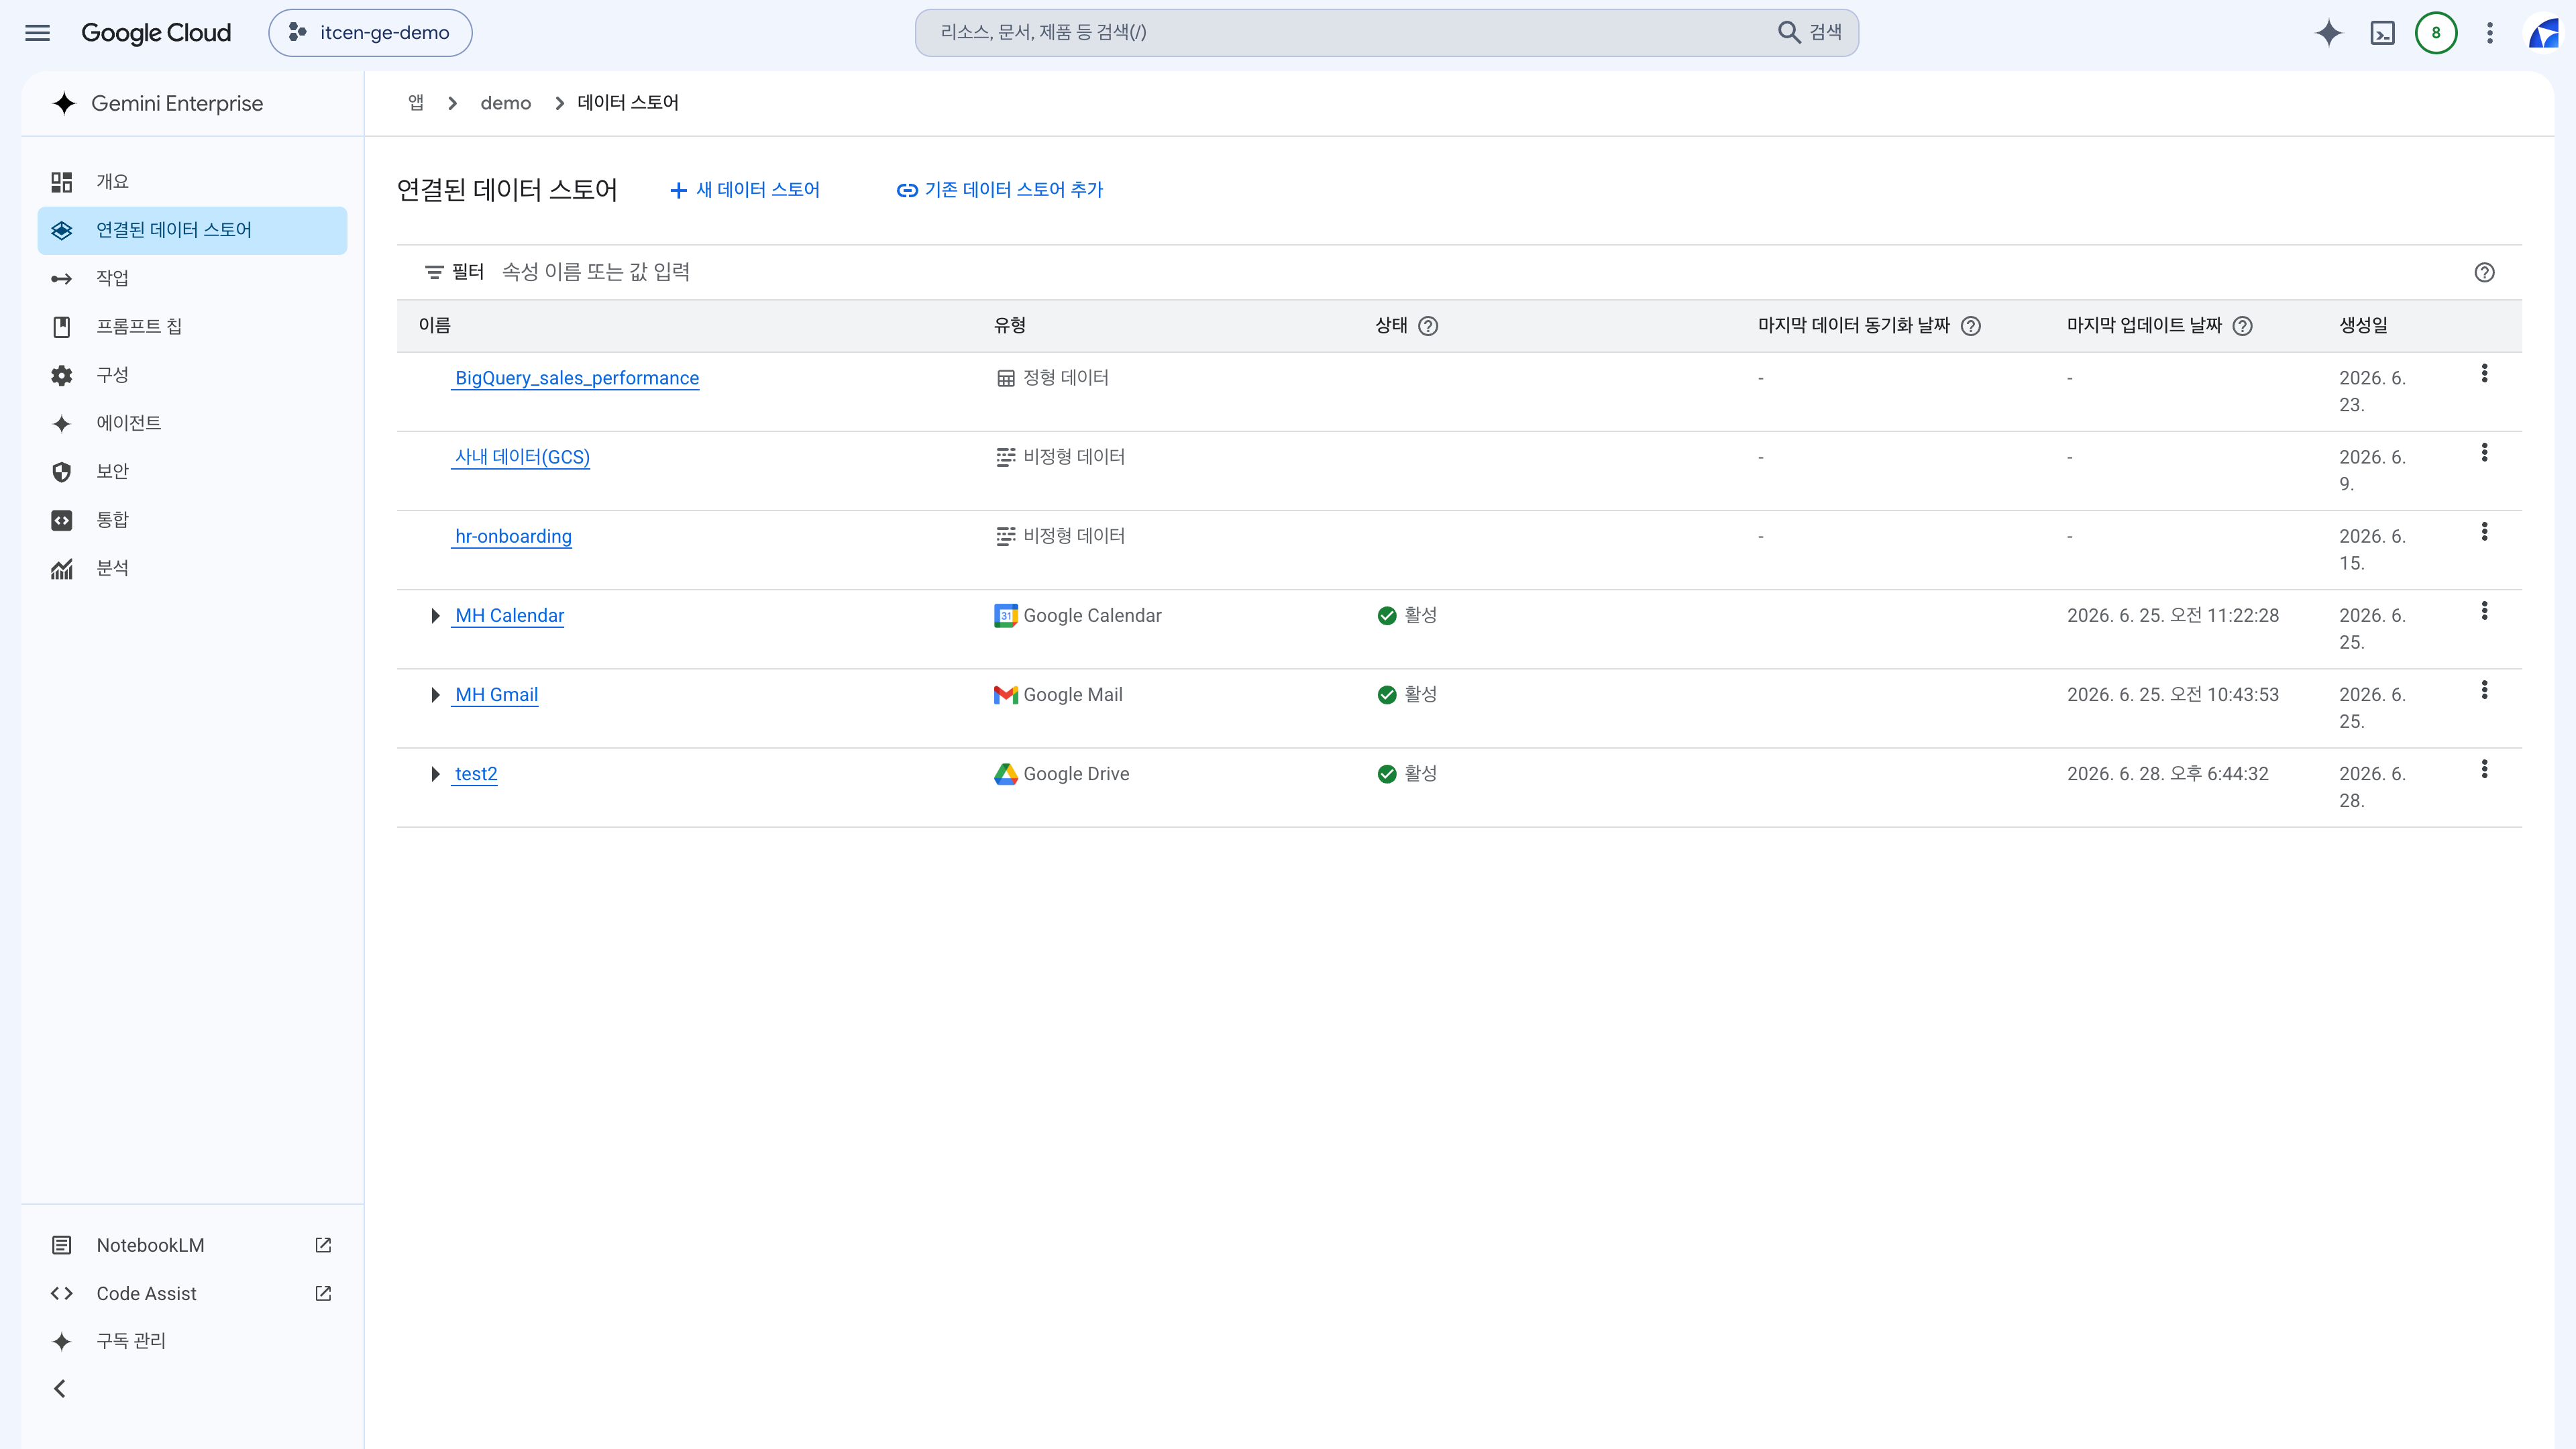2576x1449 pixels.
Task: Open 분석 in the sidebar
Action: click(x=192, y=568)
